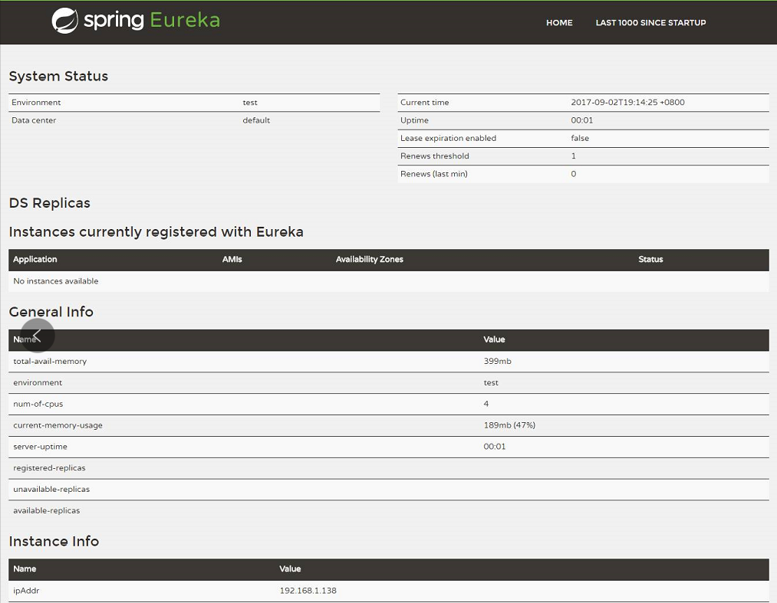Click the Renews threshold label
Screen dimensions: 777x603
[x=435, y=156]
